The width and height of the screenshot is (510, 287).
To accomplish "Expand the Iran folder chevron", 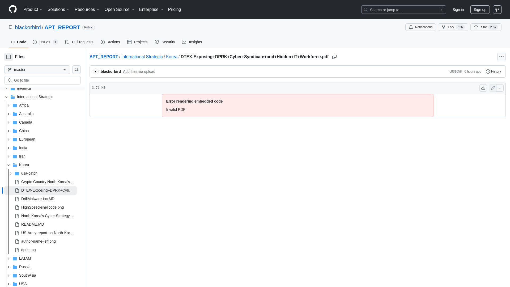I will (8, 157).
